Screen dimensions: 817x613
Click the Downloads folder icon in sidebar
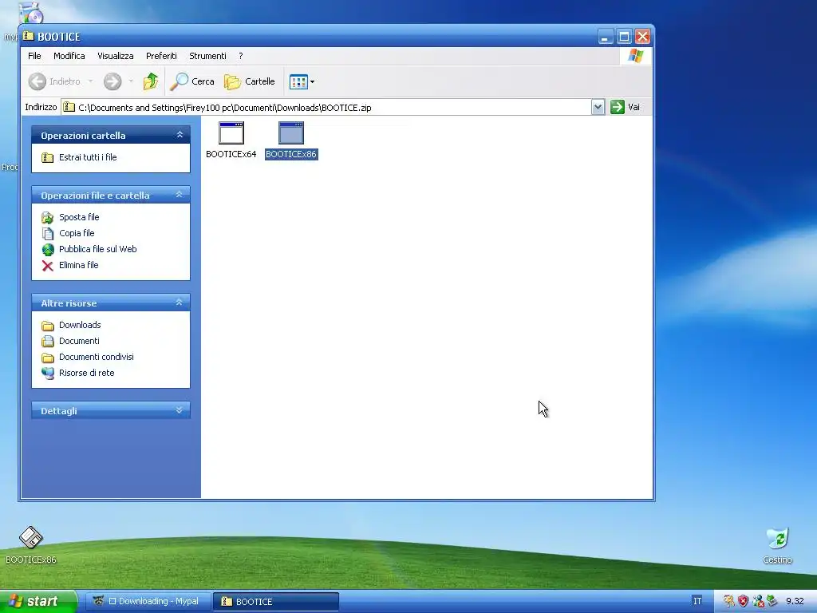click(47, 326)
